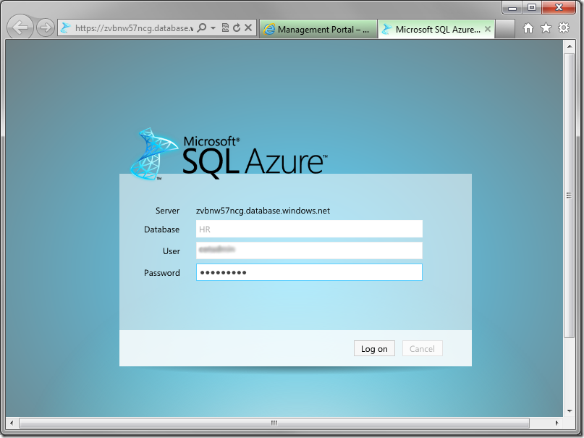Click the horizontal scrollbar left arrow
This screenshot has height=438, width=584.
click(12, 423)
